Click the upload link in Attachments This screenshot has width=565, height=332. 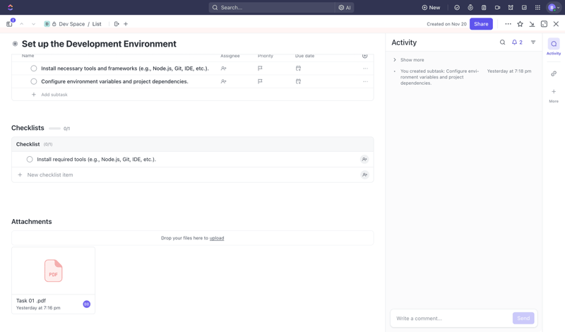coord(217,238)
